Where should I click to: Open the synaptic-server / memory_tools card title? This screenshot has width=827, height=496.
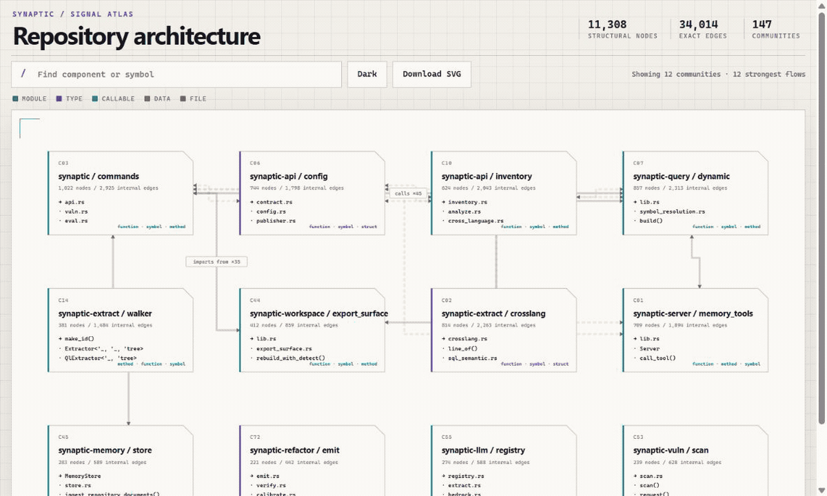(693, 313)
